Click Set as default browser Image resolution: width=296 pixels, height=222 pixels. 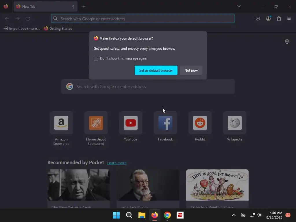click(156, 70)
